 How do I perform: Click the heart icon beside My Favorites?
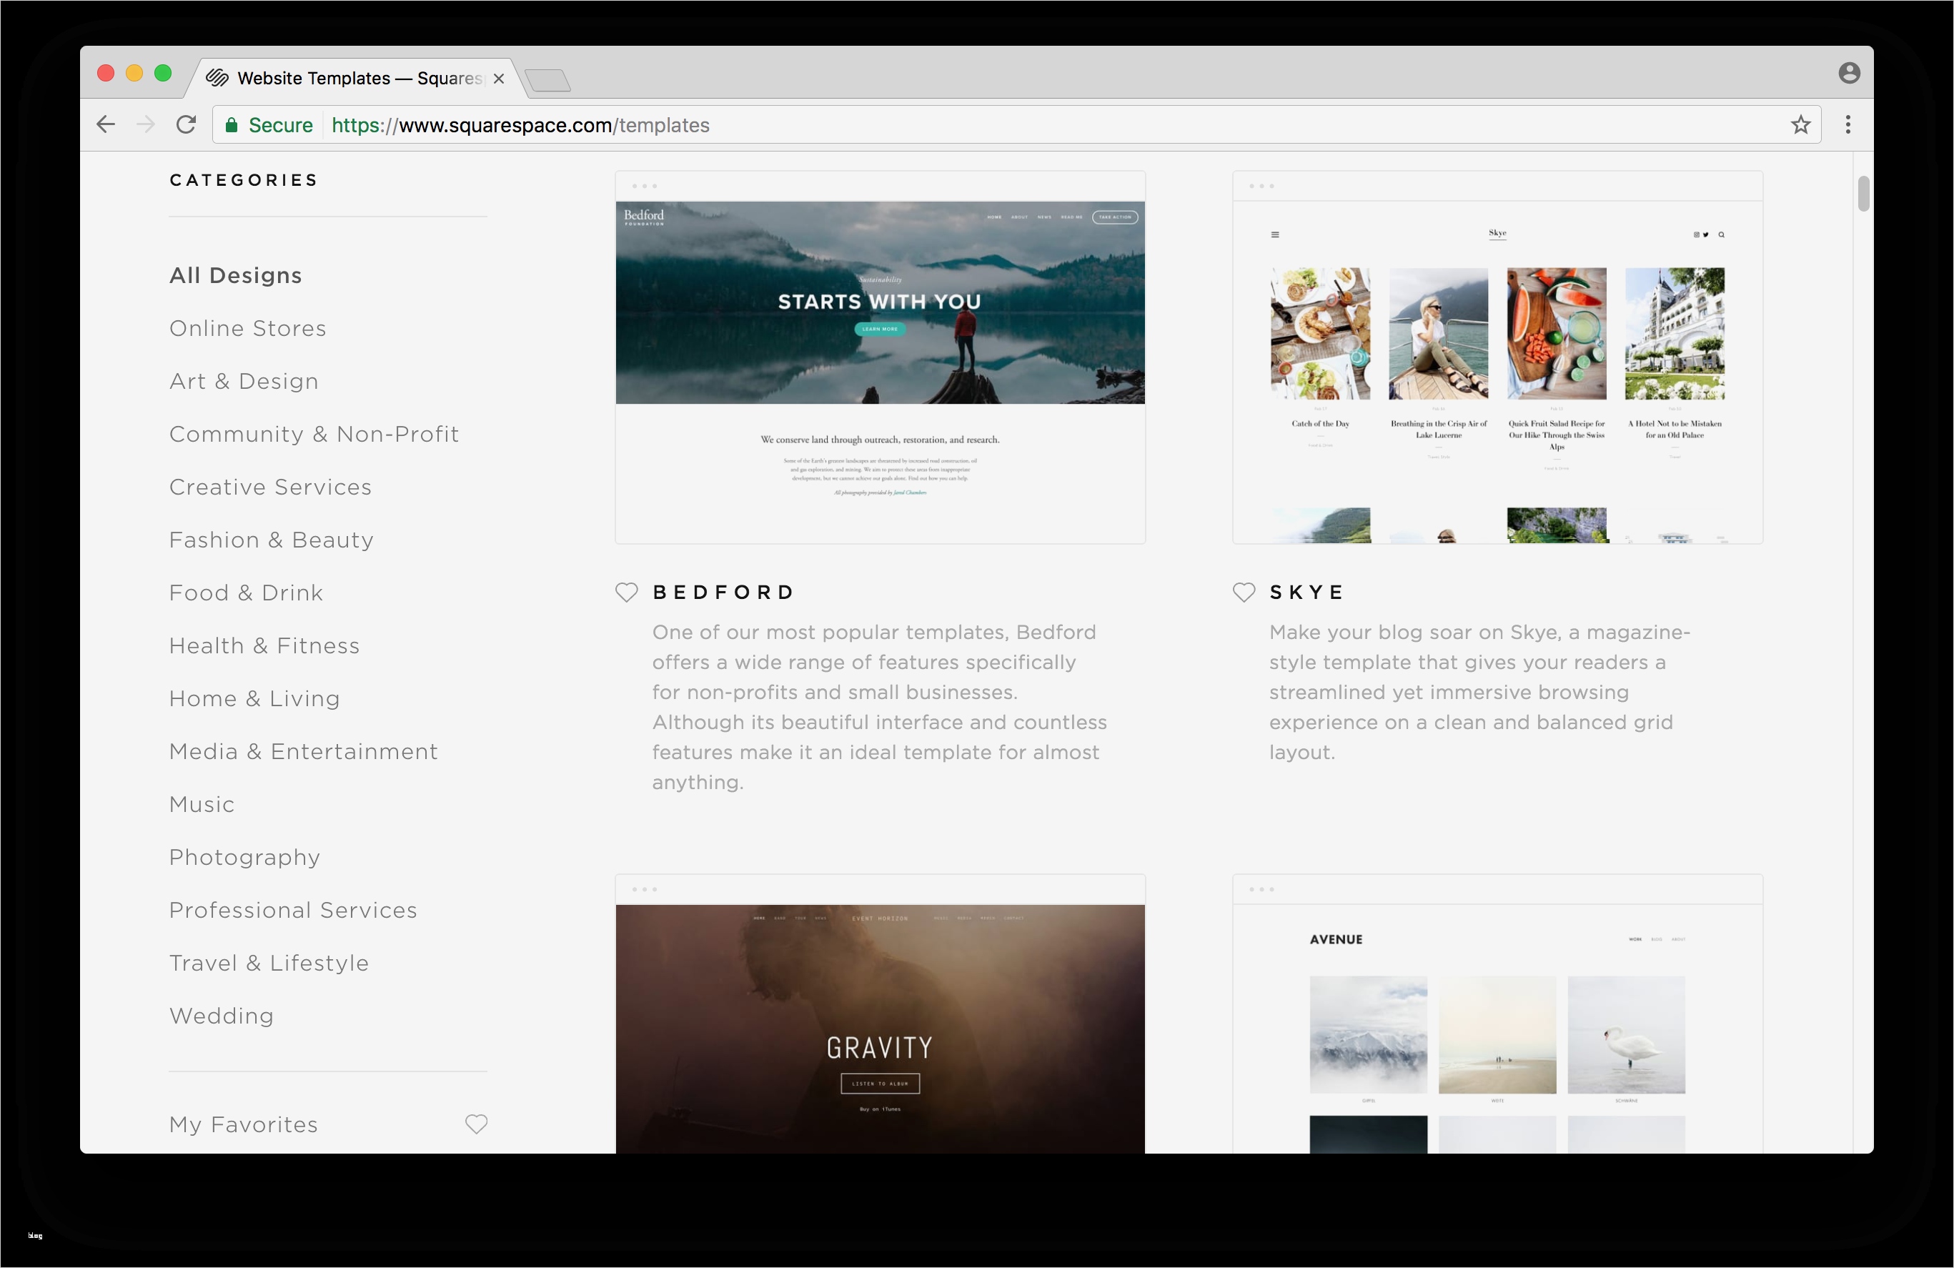476,1124
